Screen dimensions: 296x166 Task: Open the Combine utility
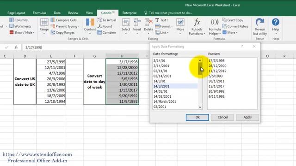pos(107,32)
